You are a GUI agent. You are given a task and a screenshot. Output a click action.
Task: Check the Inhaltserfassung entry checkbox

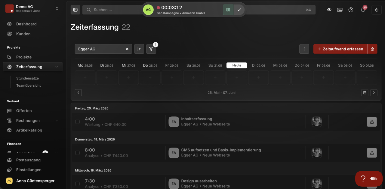pos(78,122)
